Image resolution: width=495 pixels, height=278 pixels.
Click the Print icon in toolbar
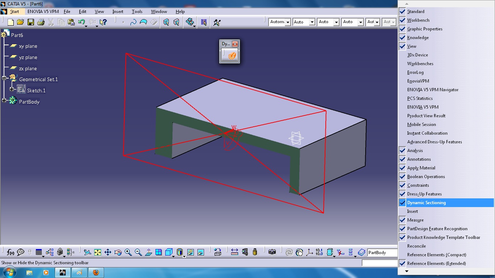click(41, 22)
